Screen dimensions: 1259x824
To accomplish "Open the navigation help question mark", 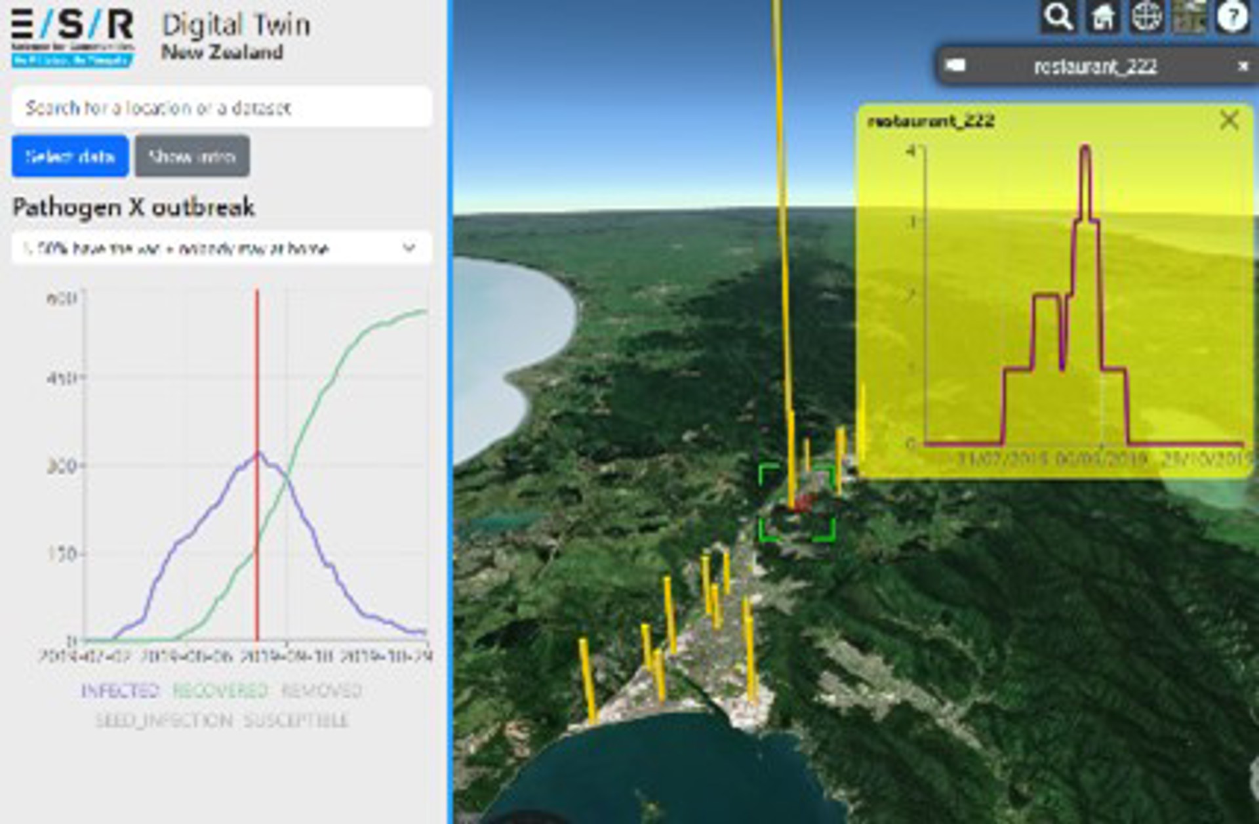I will point(1233,17).
